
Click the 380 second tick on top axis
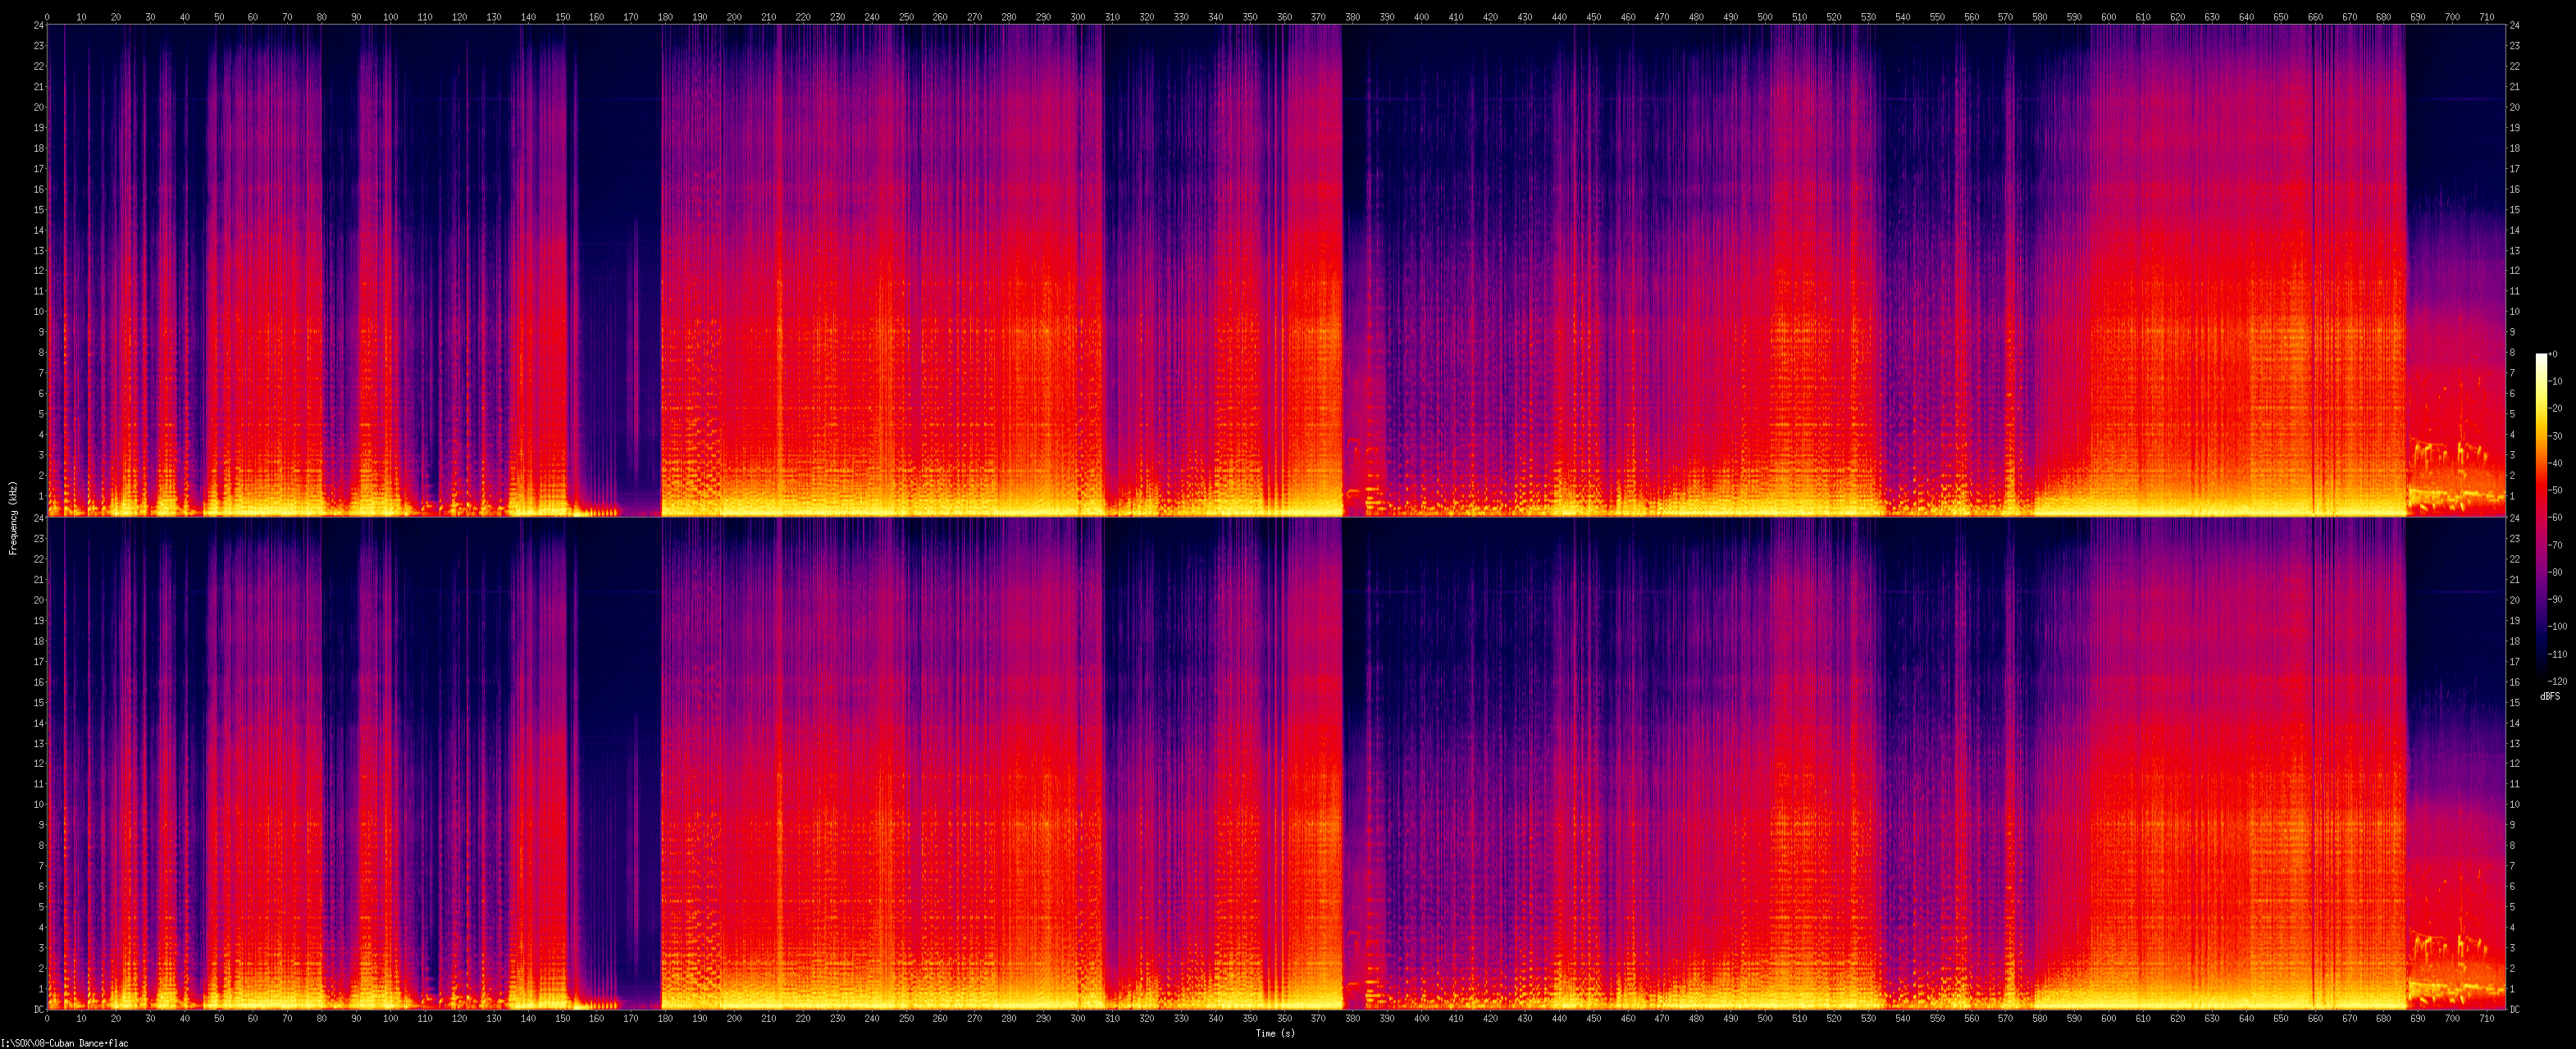[x=1352, y=17]
